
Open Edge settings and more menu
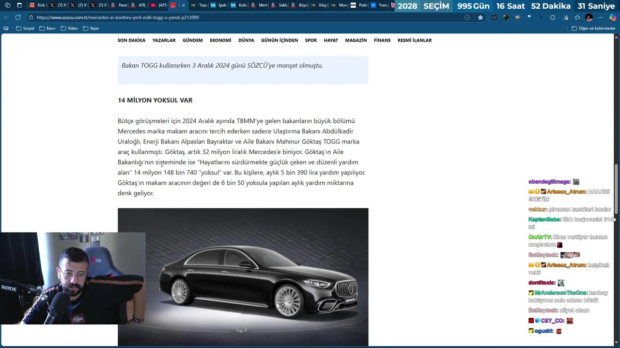pyautogui.click(x=601, y=17)
